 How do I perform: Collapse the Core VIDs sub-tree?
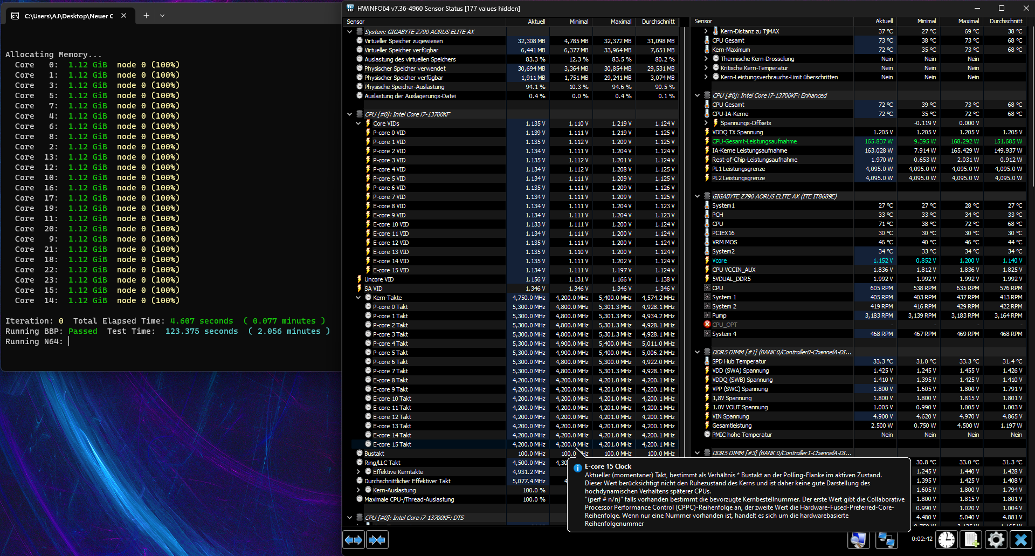[x=358, y=123]
